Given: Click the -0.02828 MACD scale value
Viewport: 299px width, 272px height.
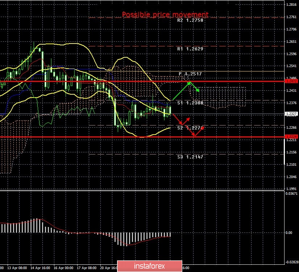Looking at the screenshot, I should tap(292, 262).
